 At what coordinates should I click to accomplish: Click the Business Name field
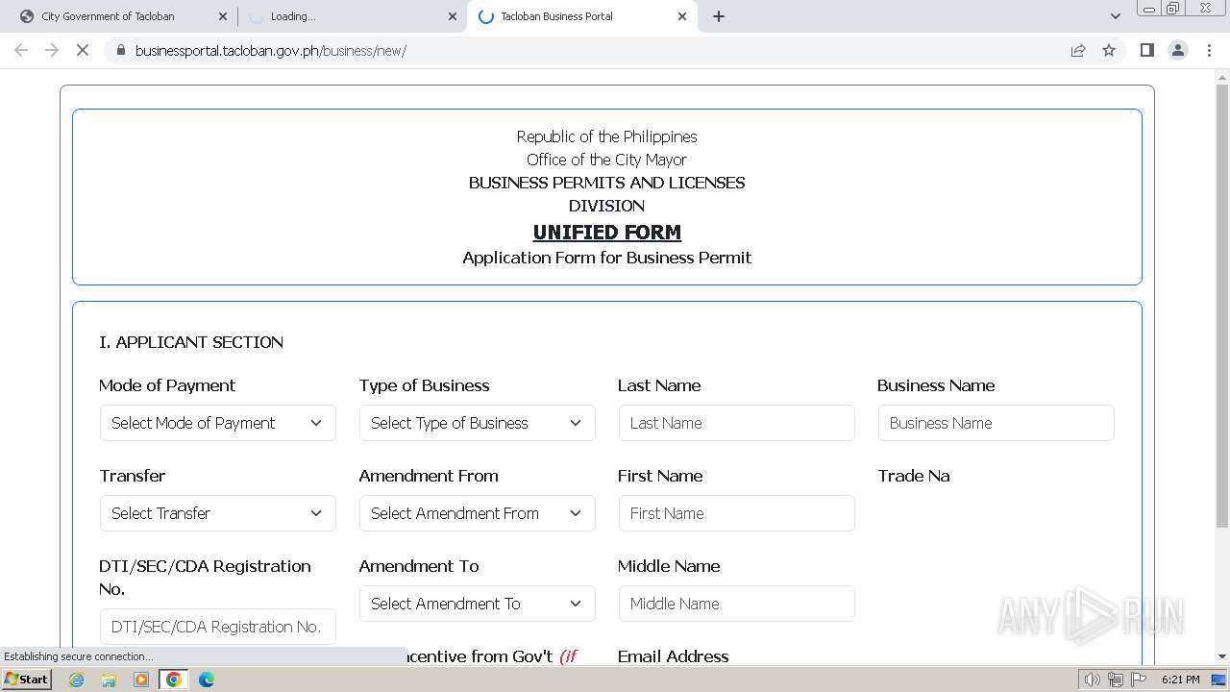click(996, 423)
